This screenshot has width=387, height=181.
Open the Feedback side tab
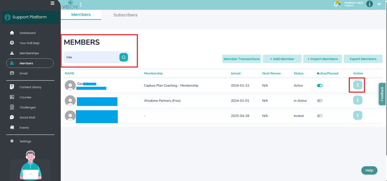tap(382, 94)
